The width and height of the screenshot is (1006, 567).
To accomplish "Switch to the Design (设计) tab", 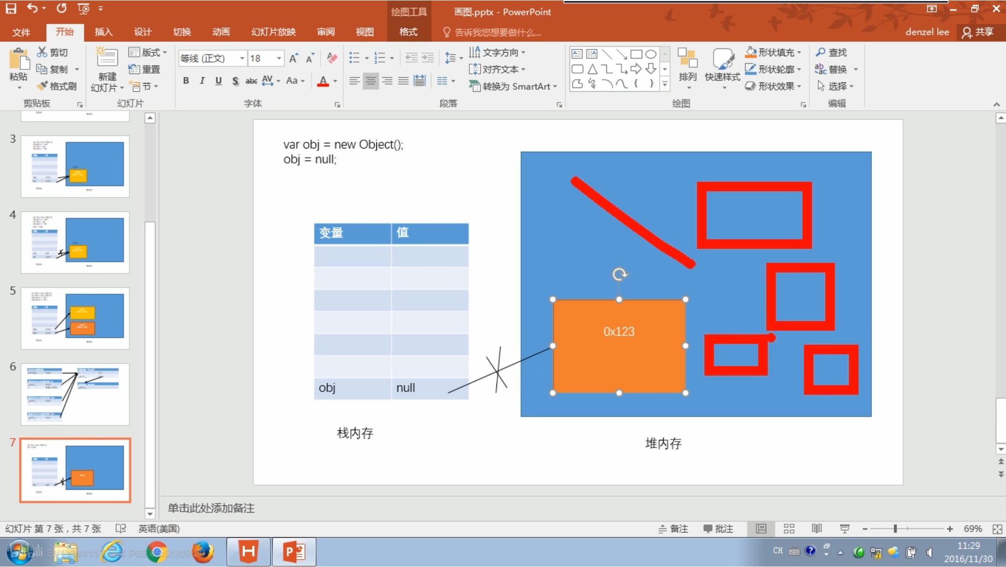I will click(x=143, y=32).
